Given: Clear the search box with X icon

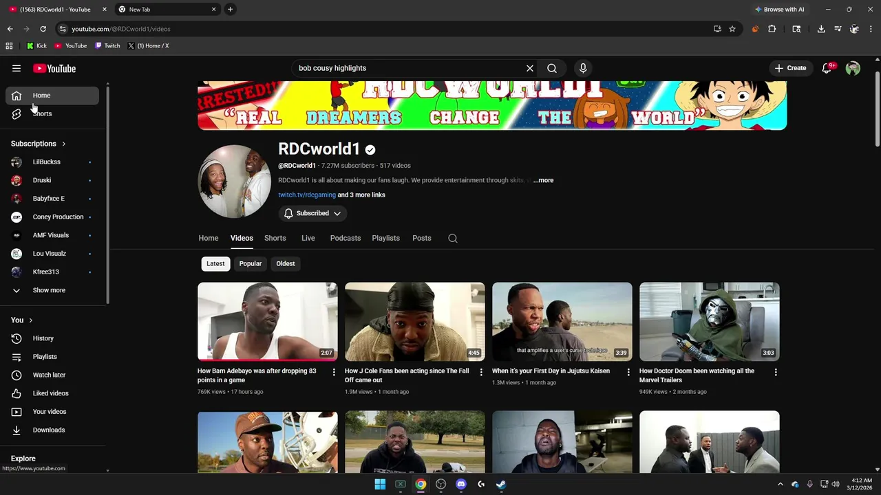Looking at the screenshot, I should tap(530, 68).
